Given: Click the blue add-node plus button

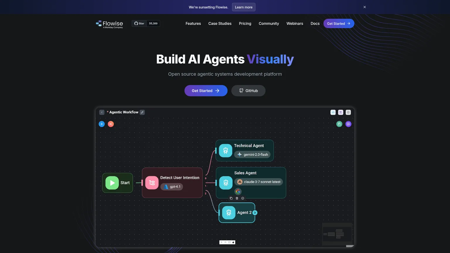Looking at the screenshot, I should pos(102,124).
